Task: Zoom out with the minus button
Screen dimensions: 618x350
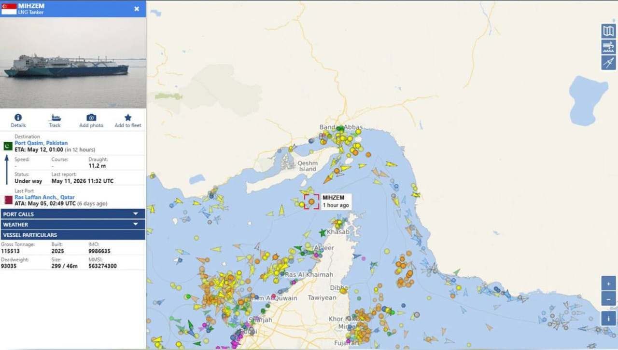Action: coord(608,298)
